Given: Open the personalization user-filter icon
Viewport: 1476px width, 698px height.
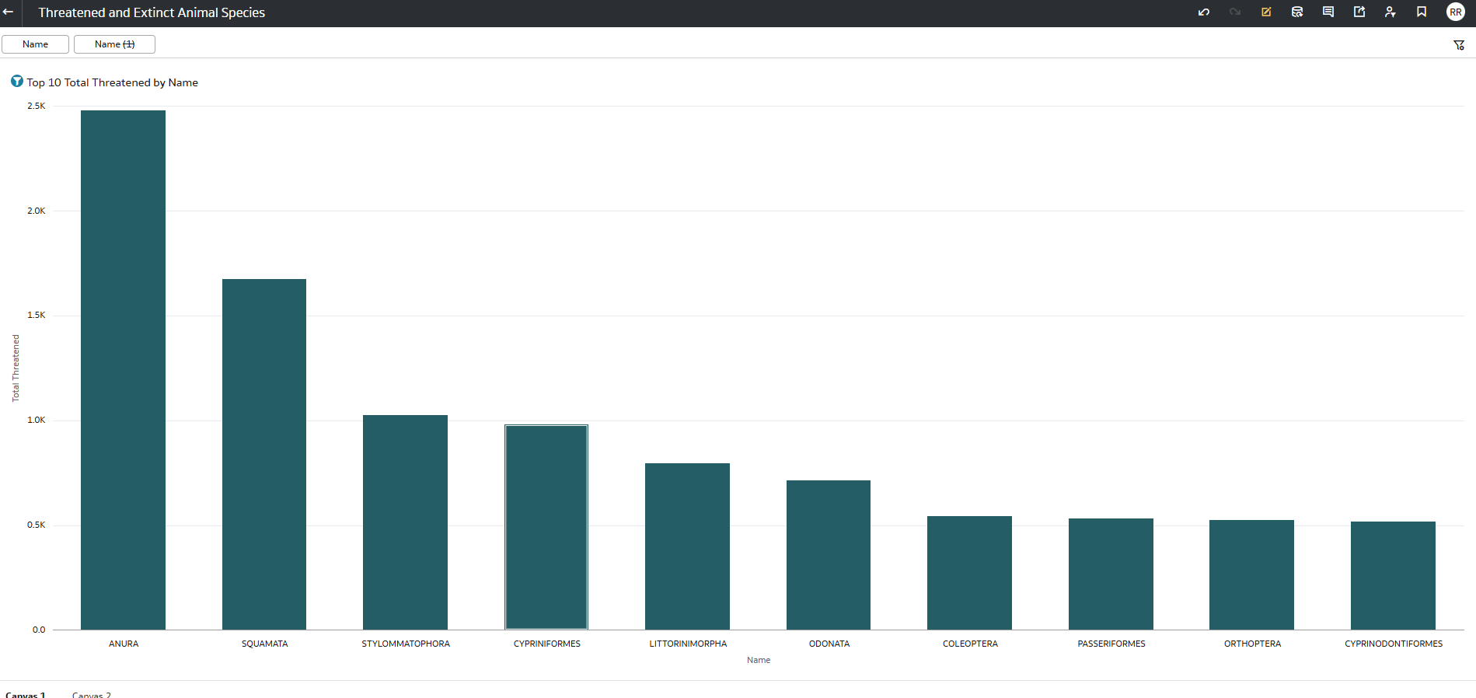Looking at the screenshot, I should 1391,12.
